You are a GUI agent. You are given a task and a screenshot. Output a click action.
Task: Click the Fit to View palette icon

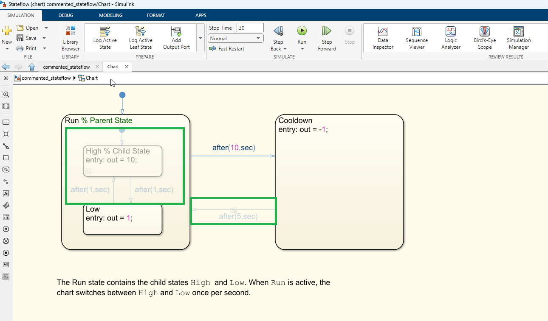coord(6,106)
